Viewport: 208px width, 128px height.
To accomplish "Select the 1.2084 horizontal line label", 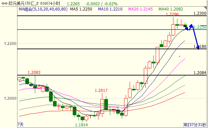I will (200, 73).
